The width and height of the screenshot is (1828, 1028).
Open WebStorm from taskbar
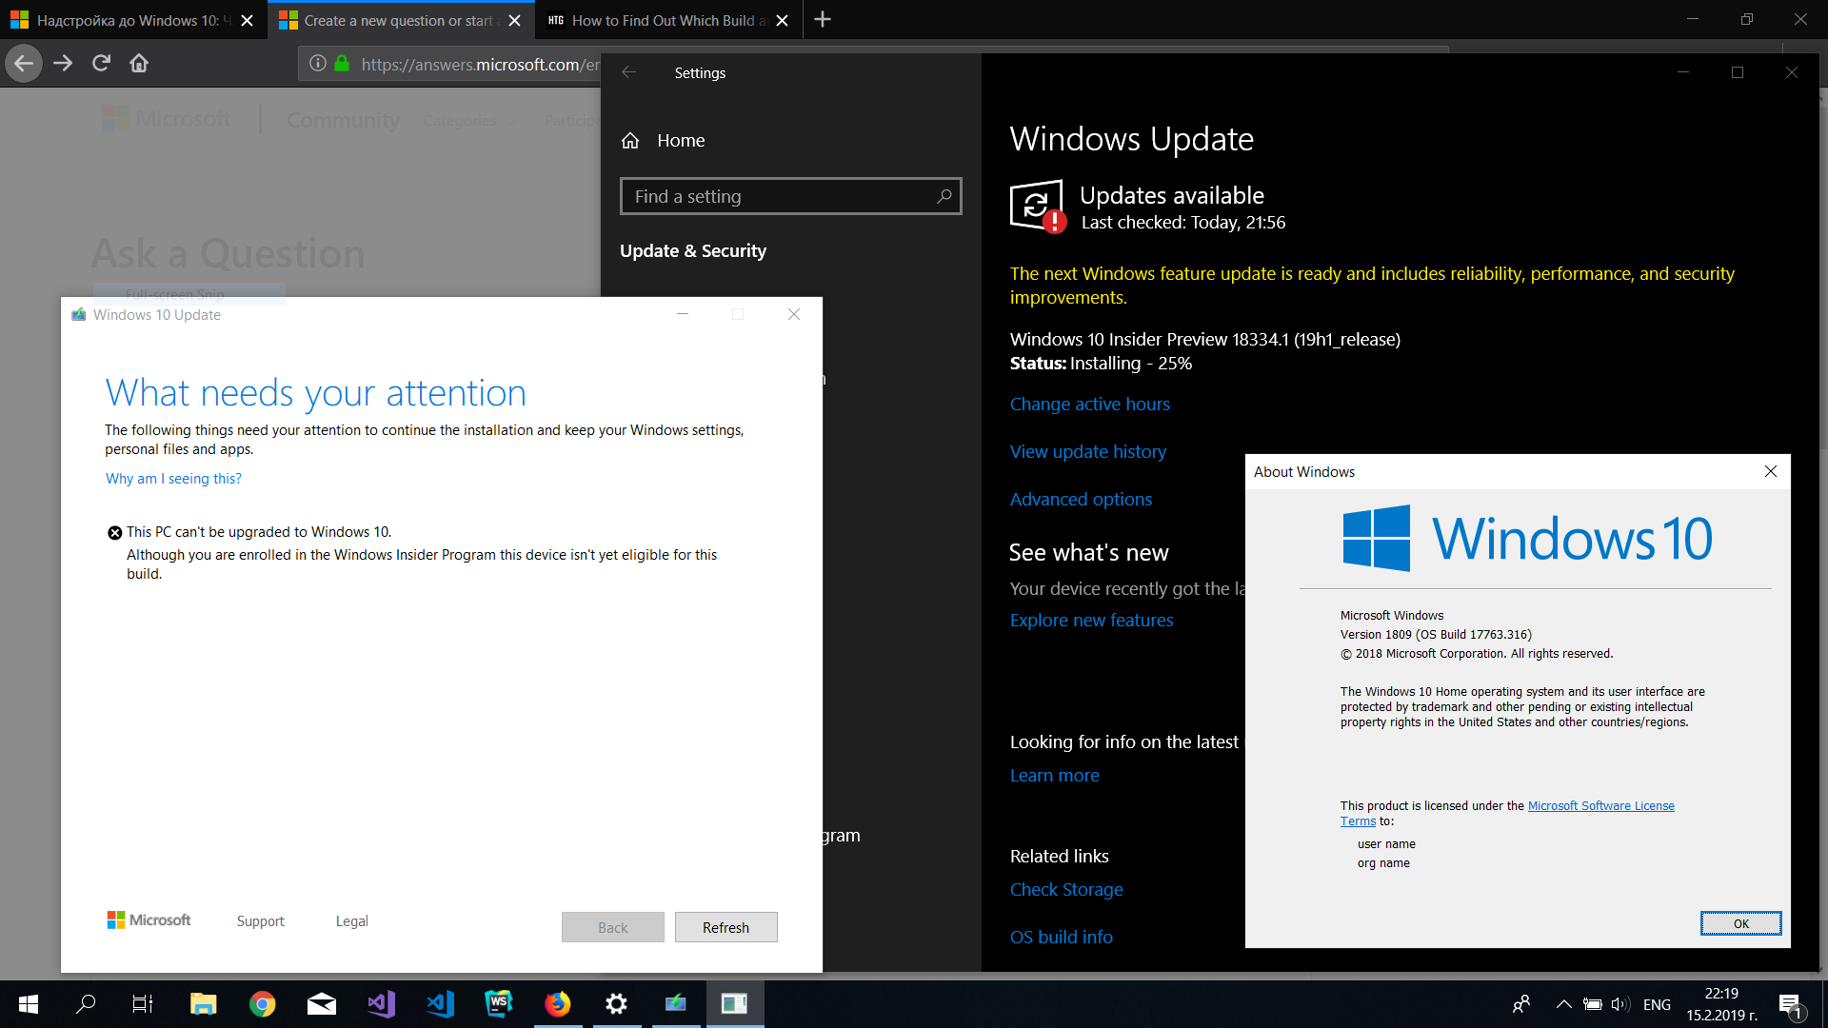pos(499,1003)
